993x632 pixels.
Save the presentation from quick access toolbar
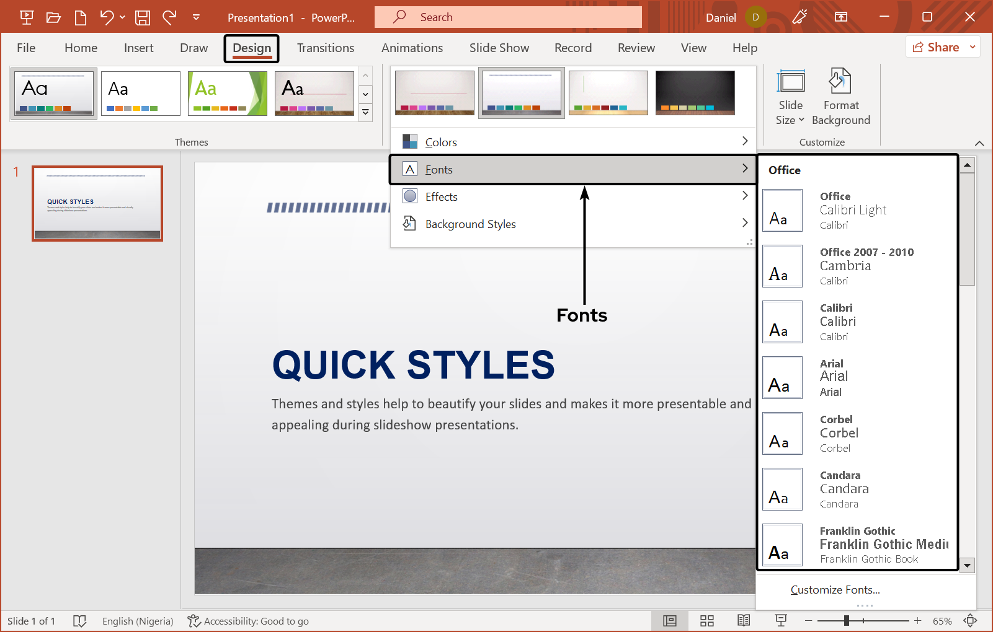141,17
